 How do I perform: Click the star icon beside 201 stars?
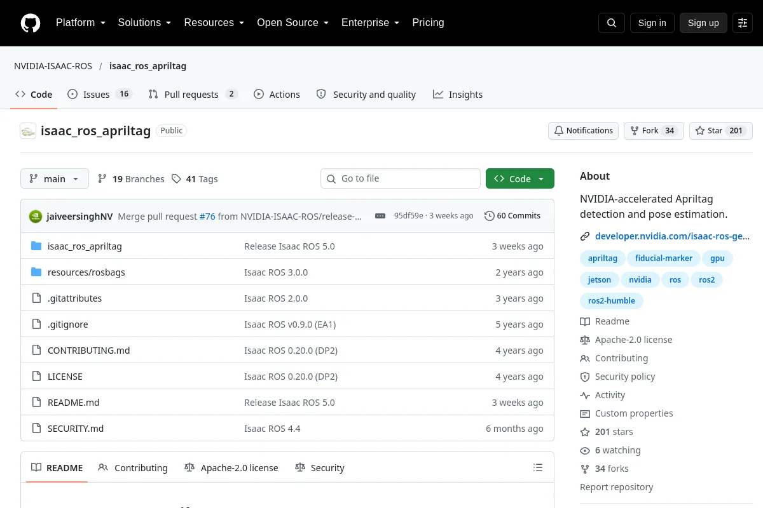585,432
